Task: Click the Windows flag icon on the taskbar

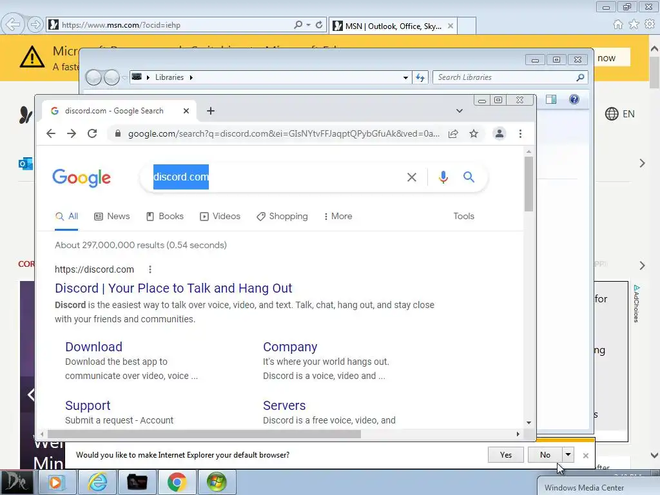Action: pyautogui.click(x=217, y=482)
